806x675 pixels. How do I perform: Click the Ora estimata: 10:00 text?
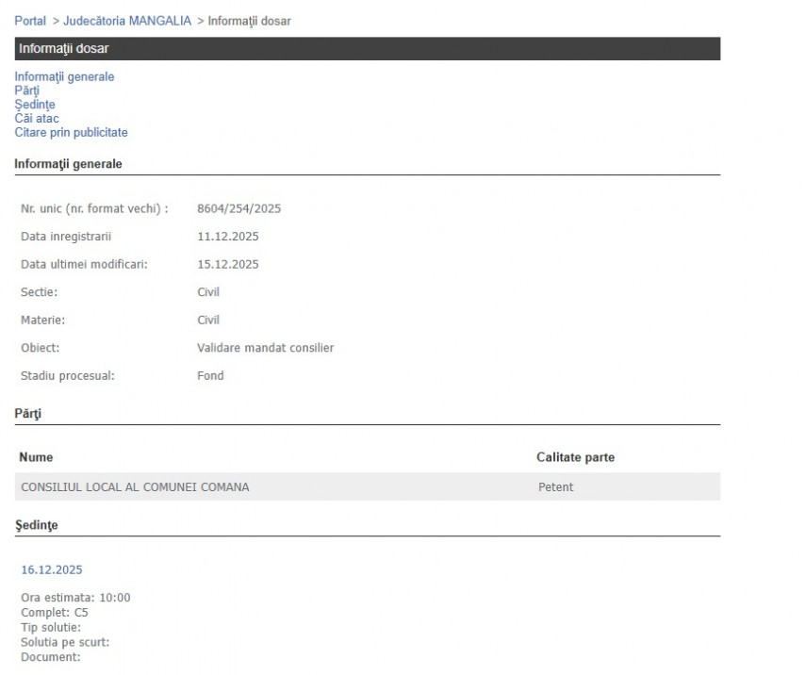coord(75,598)
